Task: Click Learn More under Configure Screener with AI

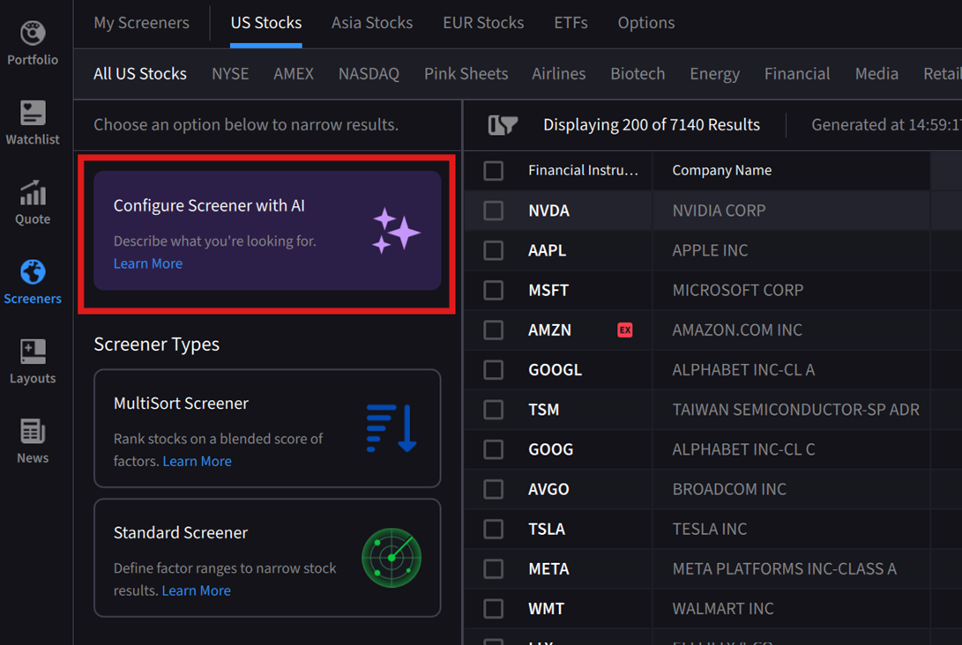Action: [148, 263]
